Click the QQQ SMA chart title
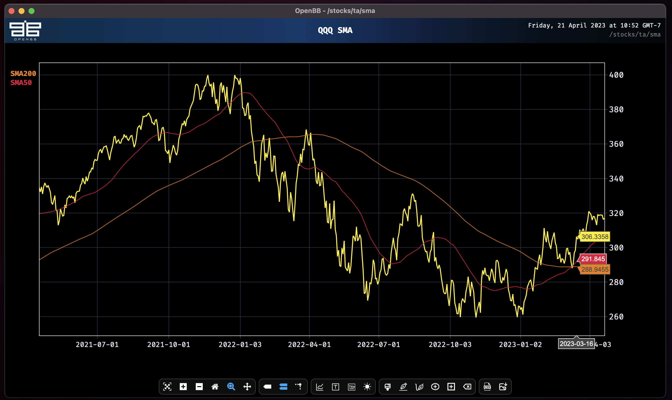This screenshot has width=672, height=400. [x=335, y=30]
